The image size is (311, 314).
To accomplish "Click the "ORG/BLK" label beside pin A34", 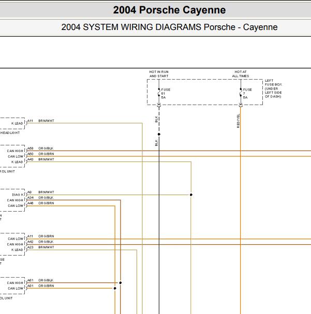I will point(46,198).
